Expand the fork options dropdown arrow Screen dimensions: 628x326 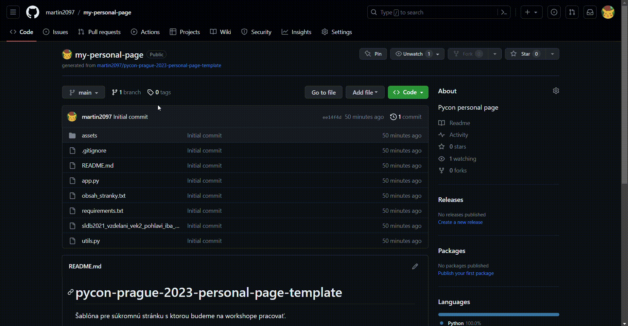495,54
